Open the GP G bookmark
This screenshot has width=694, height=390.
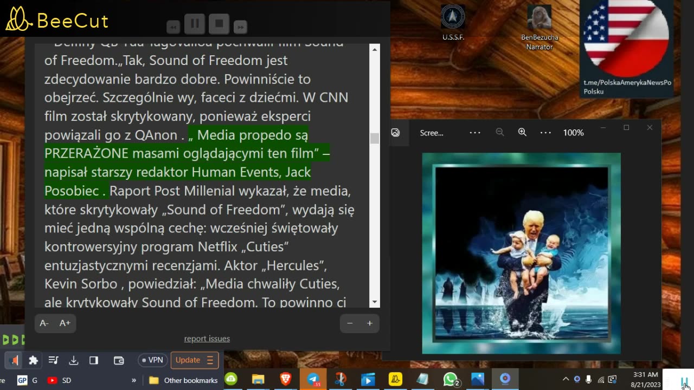[x=27, y=380]
